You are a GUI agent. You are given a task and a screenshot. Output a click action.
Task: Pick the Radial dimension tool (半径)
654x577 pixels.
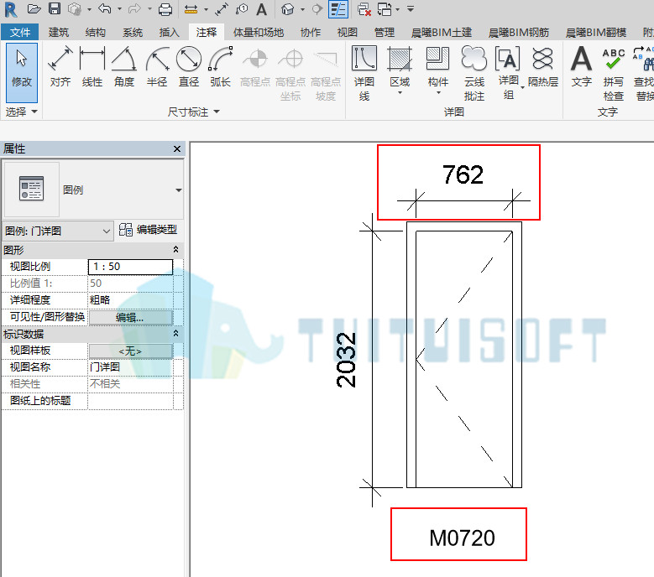[x=157, y=67]
